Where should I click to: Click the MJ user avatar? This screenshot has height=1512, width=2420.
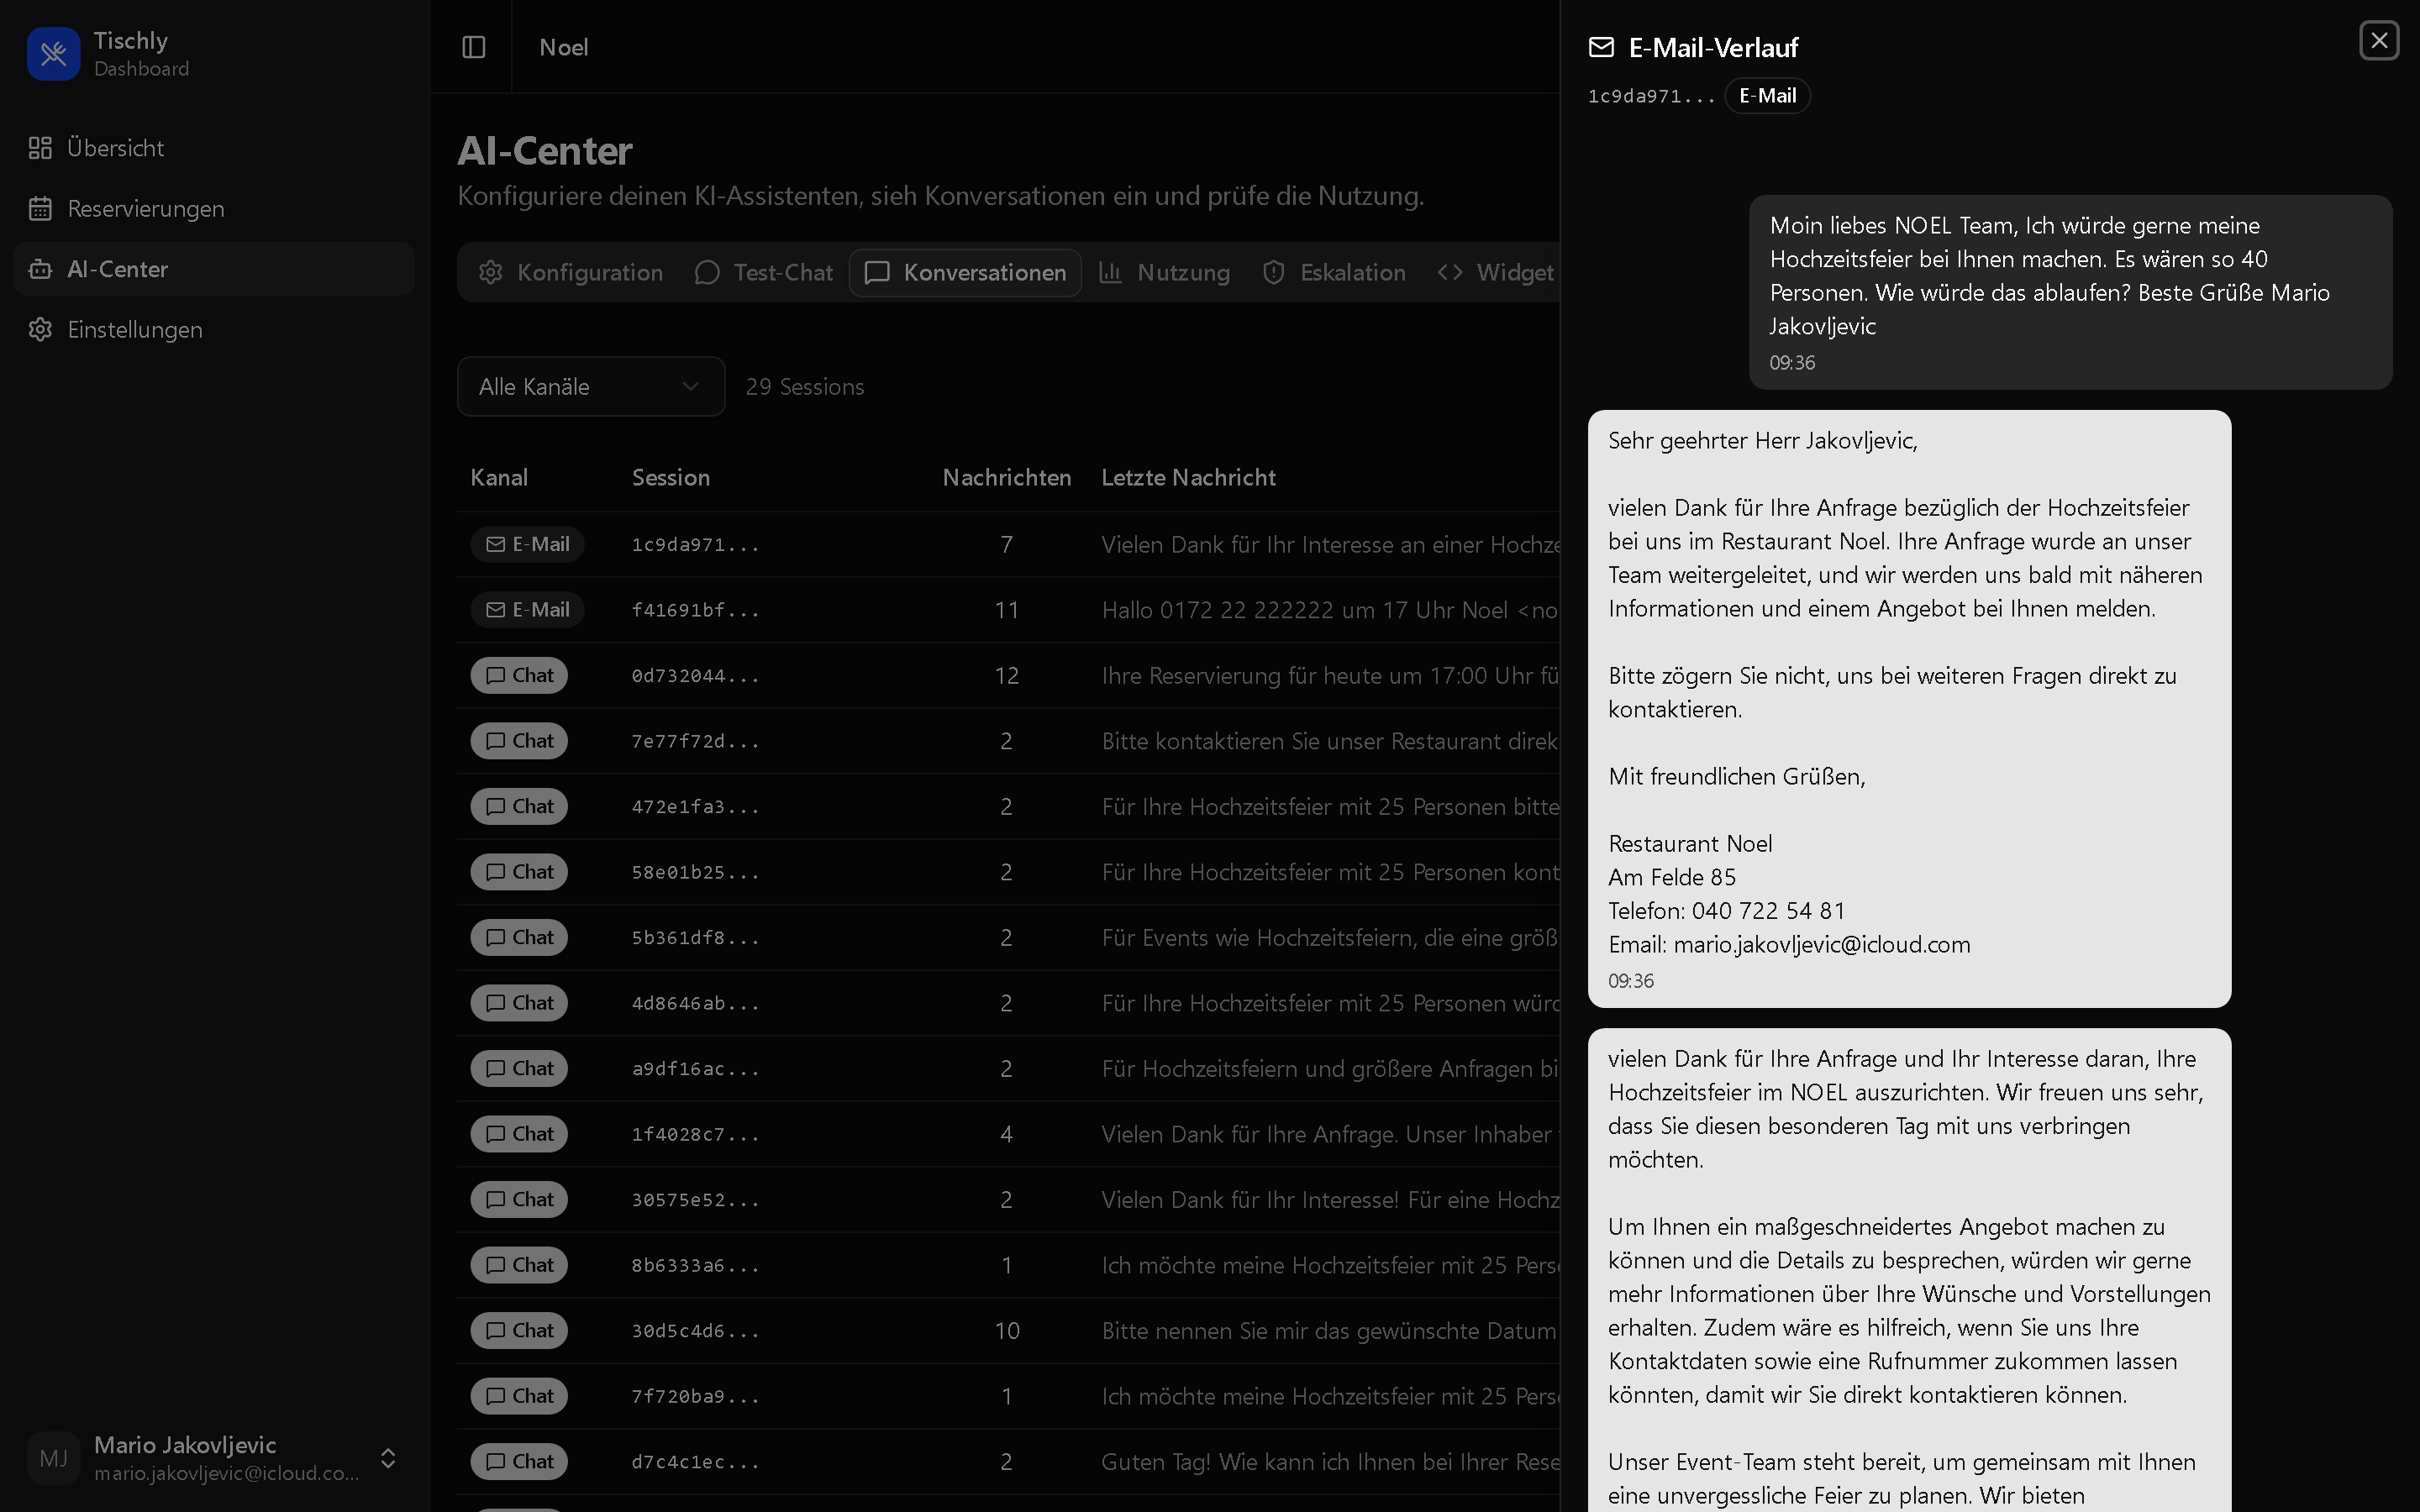pos(54,1458)
